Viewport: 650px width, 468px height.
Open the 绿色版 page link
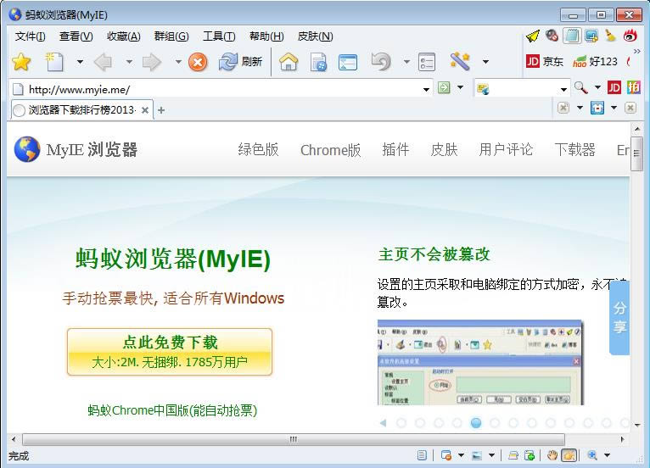pos(258,149)
